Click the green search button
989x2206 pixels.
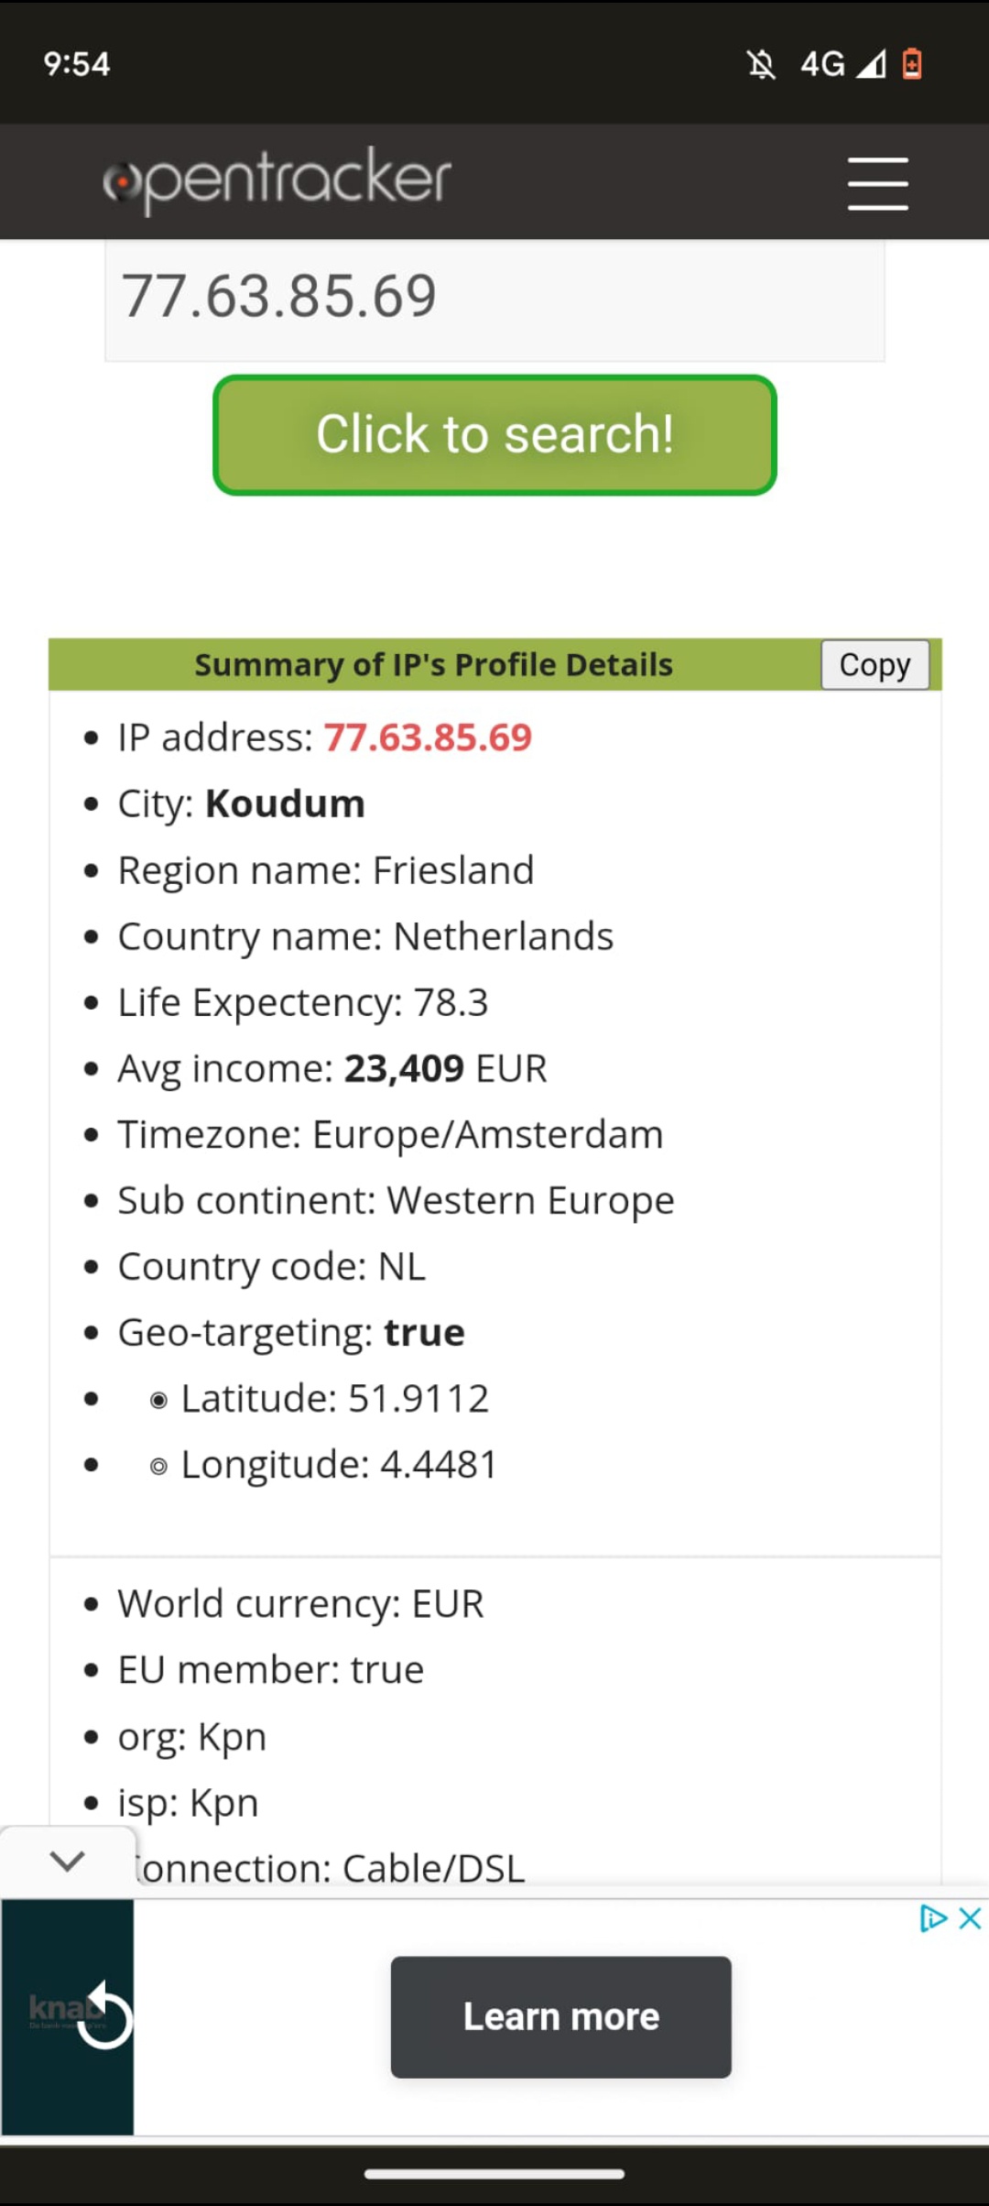tap(494, 435)
